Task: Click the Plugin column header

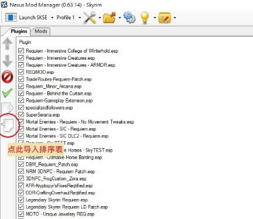Action: tap(25, 42)
